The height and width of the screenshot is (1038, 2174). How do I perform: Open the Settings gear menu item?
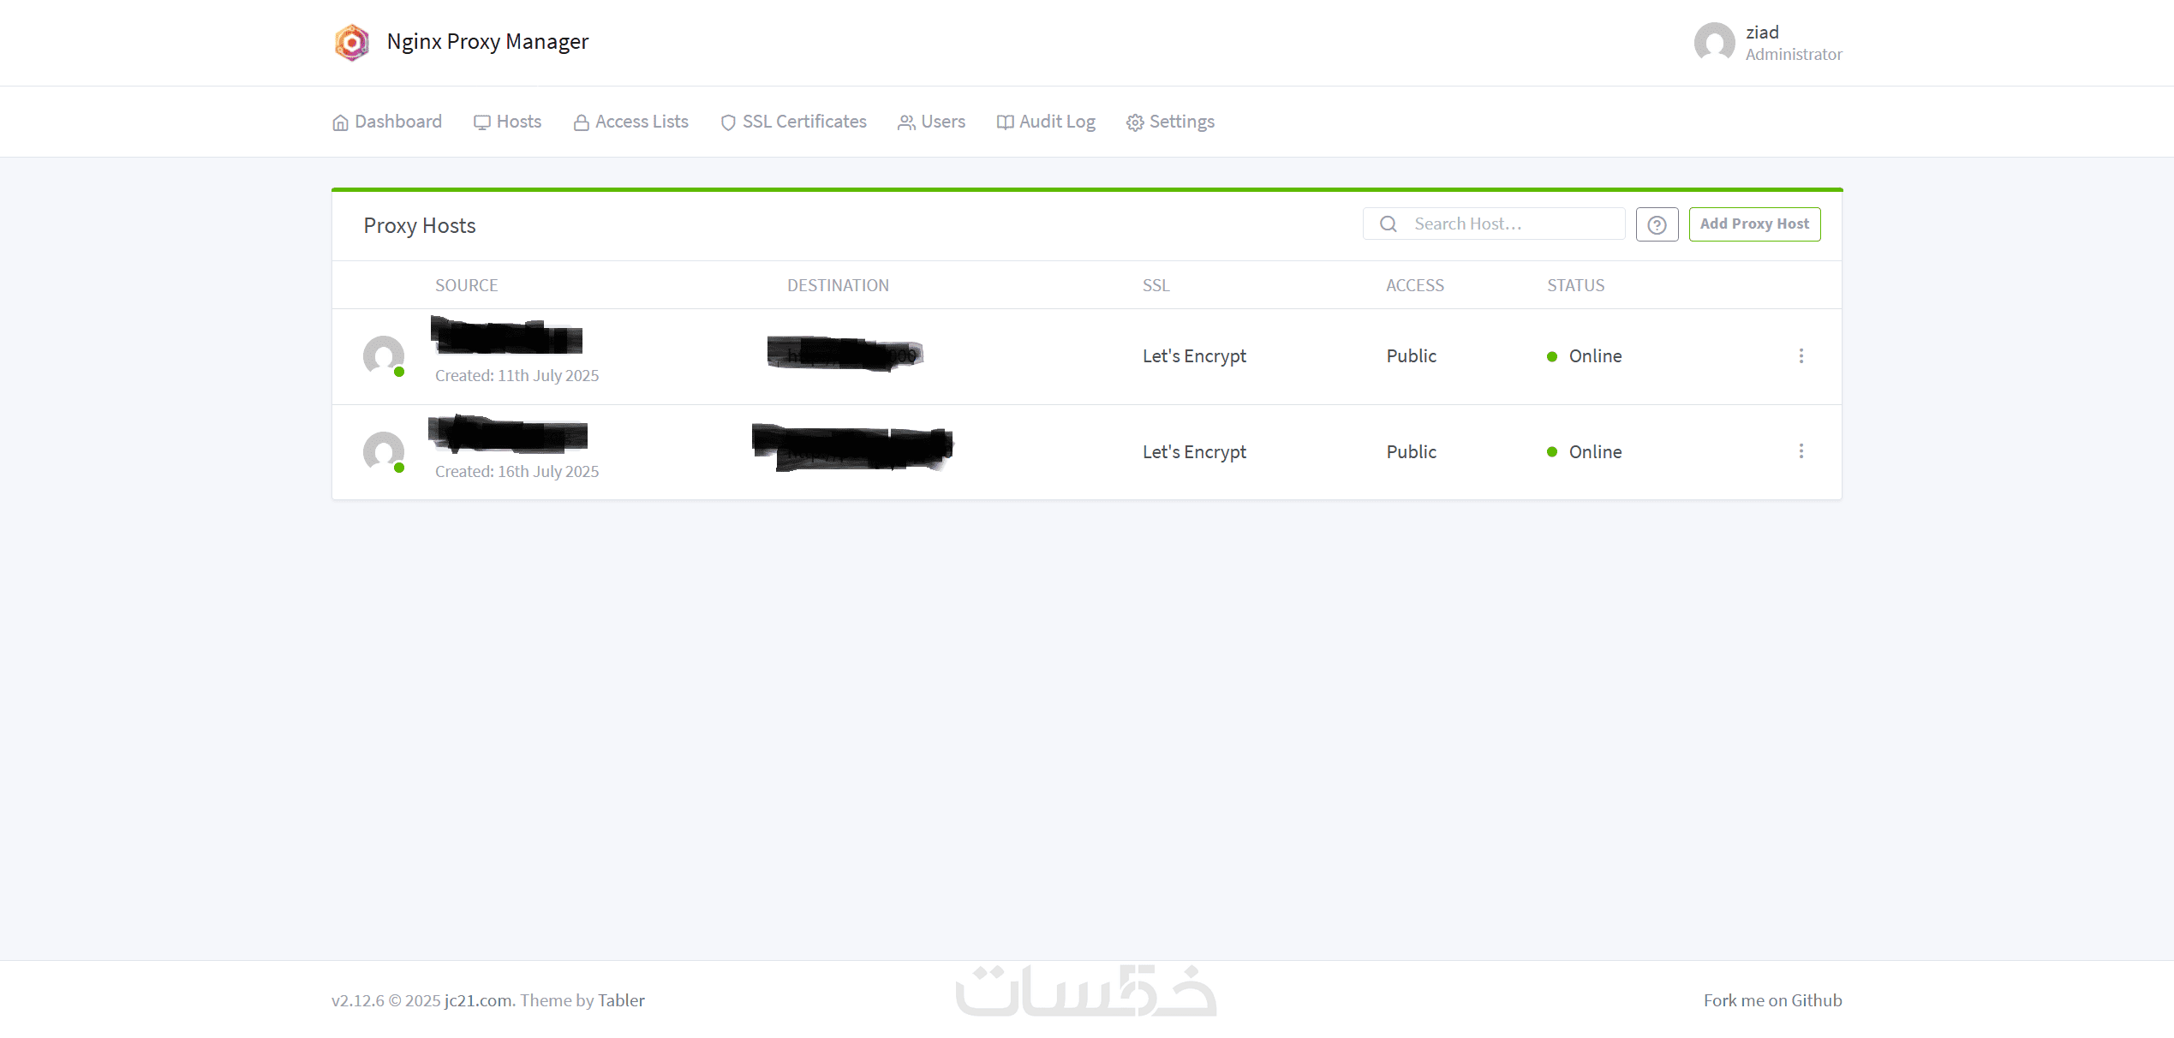[1170, 122]
